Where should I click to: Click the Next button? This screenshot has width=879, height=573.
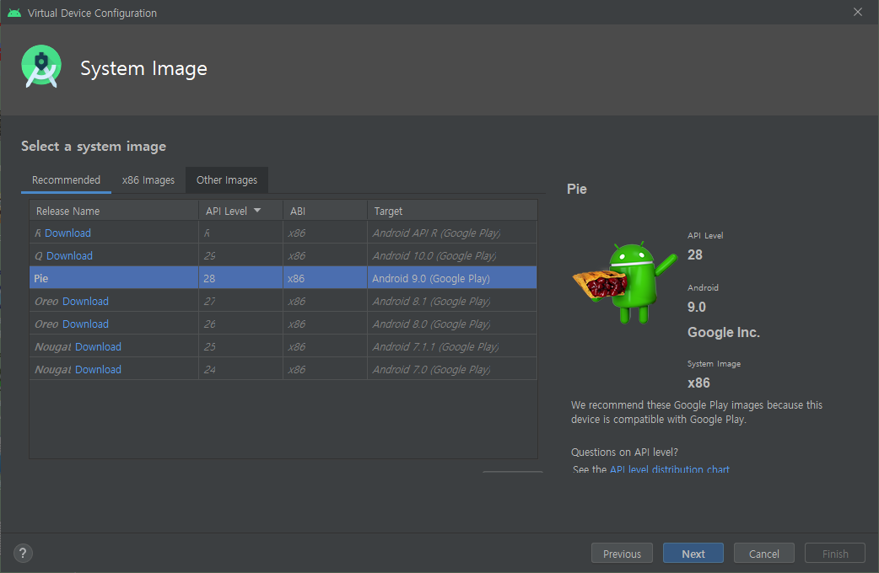tap(693, 554)
